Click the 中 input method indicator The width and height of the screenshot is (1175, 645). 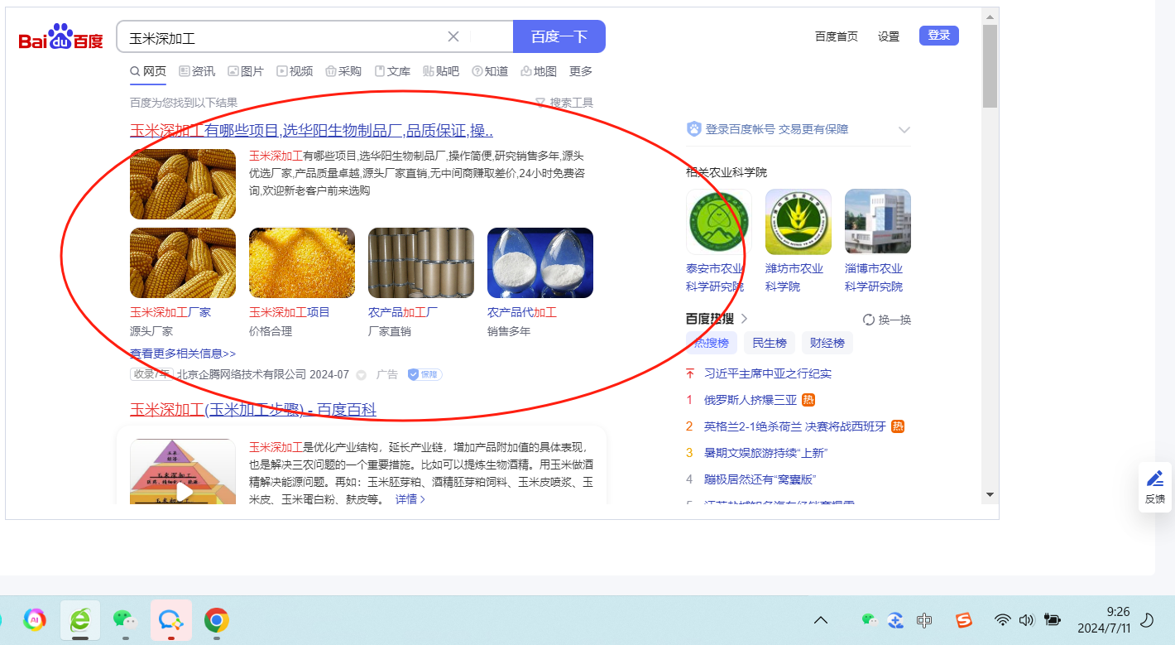click(924, 620)
